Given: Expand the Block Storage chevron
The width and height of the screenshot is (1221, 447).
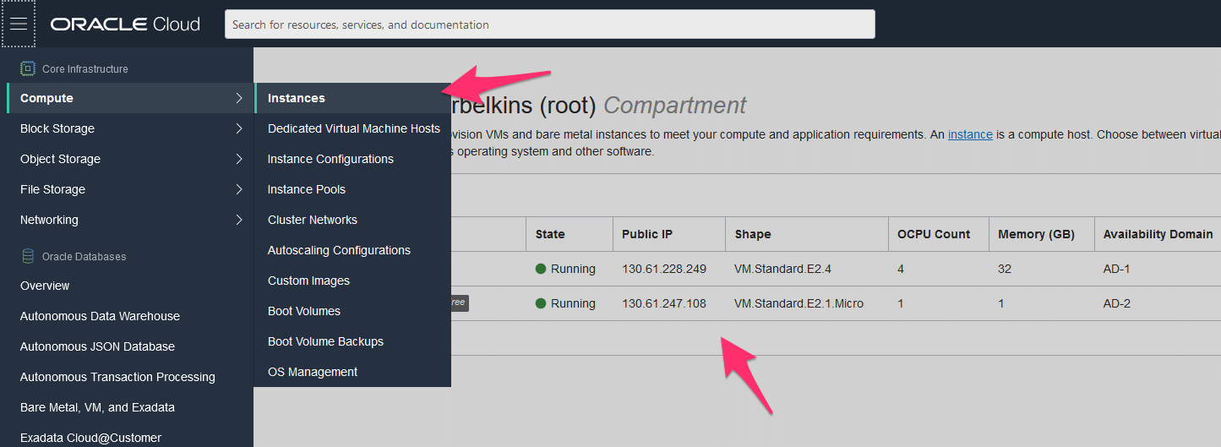Looking at the screenshot, I should point(239,128).
